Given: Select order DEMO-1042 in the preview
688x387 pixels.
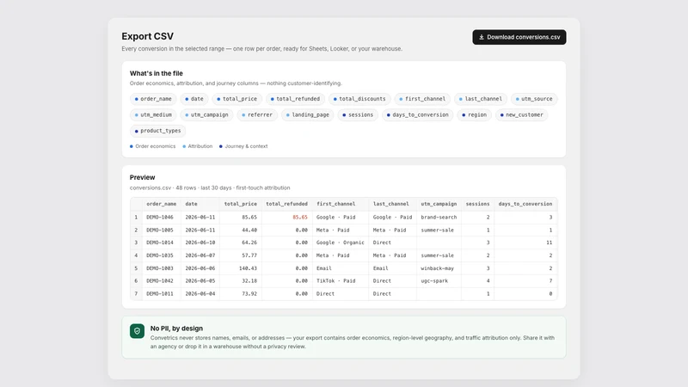Looking at the screenshot, I should coord(160,281).
